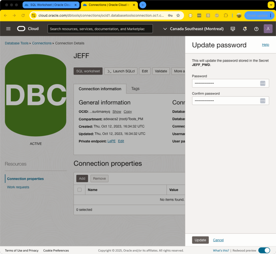
Task: Check the select-all checkbox in properties table
Action: 80,190
